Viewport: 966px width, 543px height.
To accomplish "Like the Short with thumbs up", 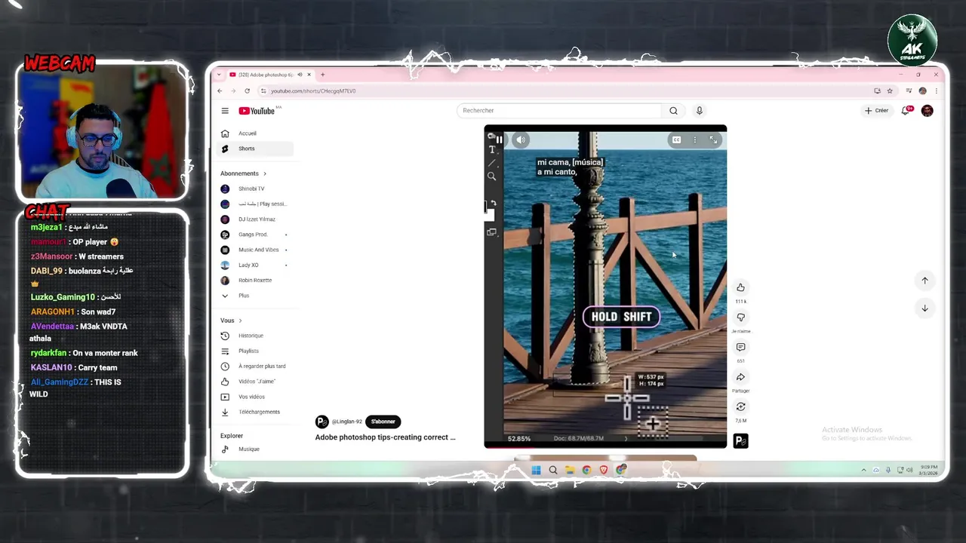I will click(740, 287).
